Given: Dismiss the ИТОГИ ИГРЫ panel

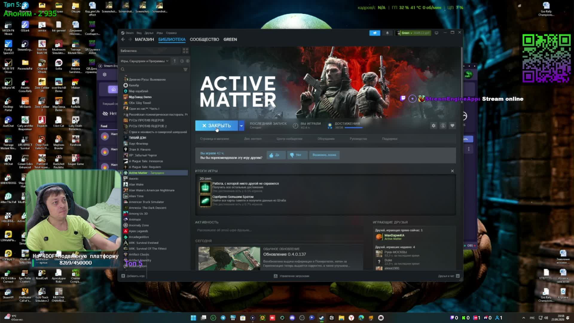Looking at the screenshot, I should point(452,171).
